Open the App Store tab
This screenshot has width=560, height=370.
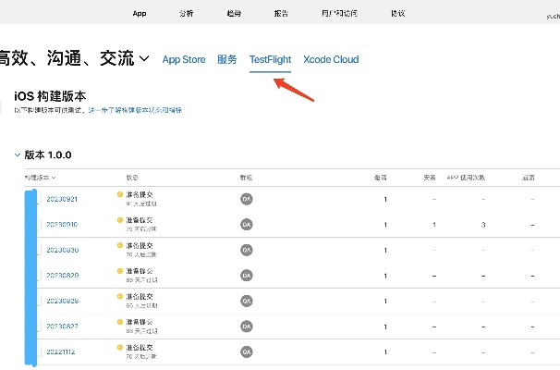pos(184,60)
